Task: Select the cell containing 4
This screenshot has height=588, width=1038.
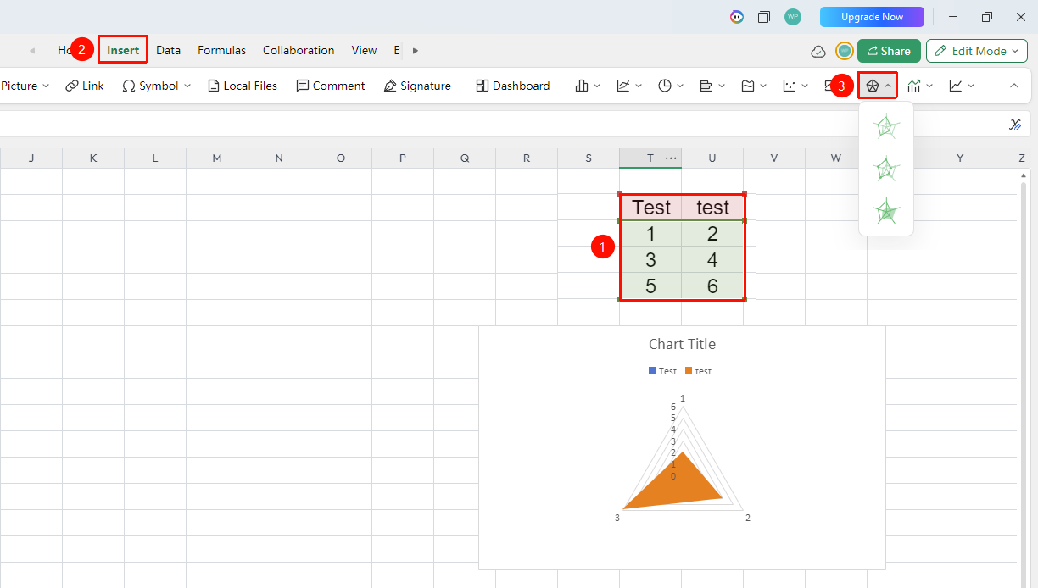Action: (x=712, y=260)
